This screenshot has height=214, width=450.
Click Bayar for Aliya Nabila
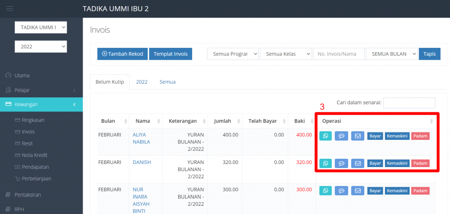tap(375, 136)
